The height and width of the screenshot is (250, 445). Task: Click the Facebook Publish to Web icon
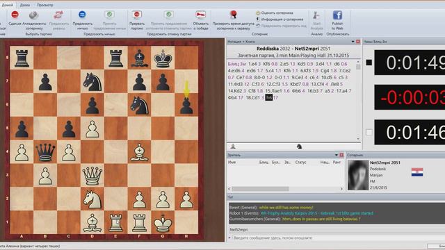click(x=337, y=15)
